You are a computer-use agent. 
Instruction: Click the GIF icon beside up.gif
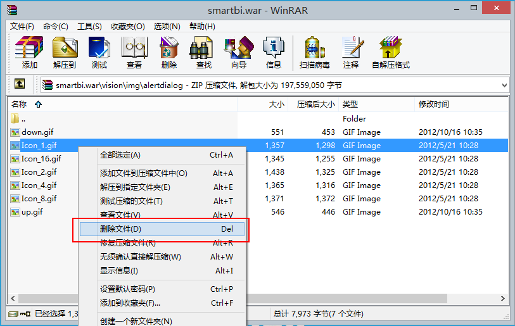pyautogui.click(x=15, y=212)
